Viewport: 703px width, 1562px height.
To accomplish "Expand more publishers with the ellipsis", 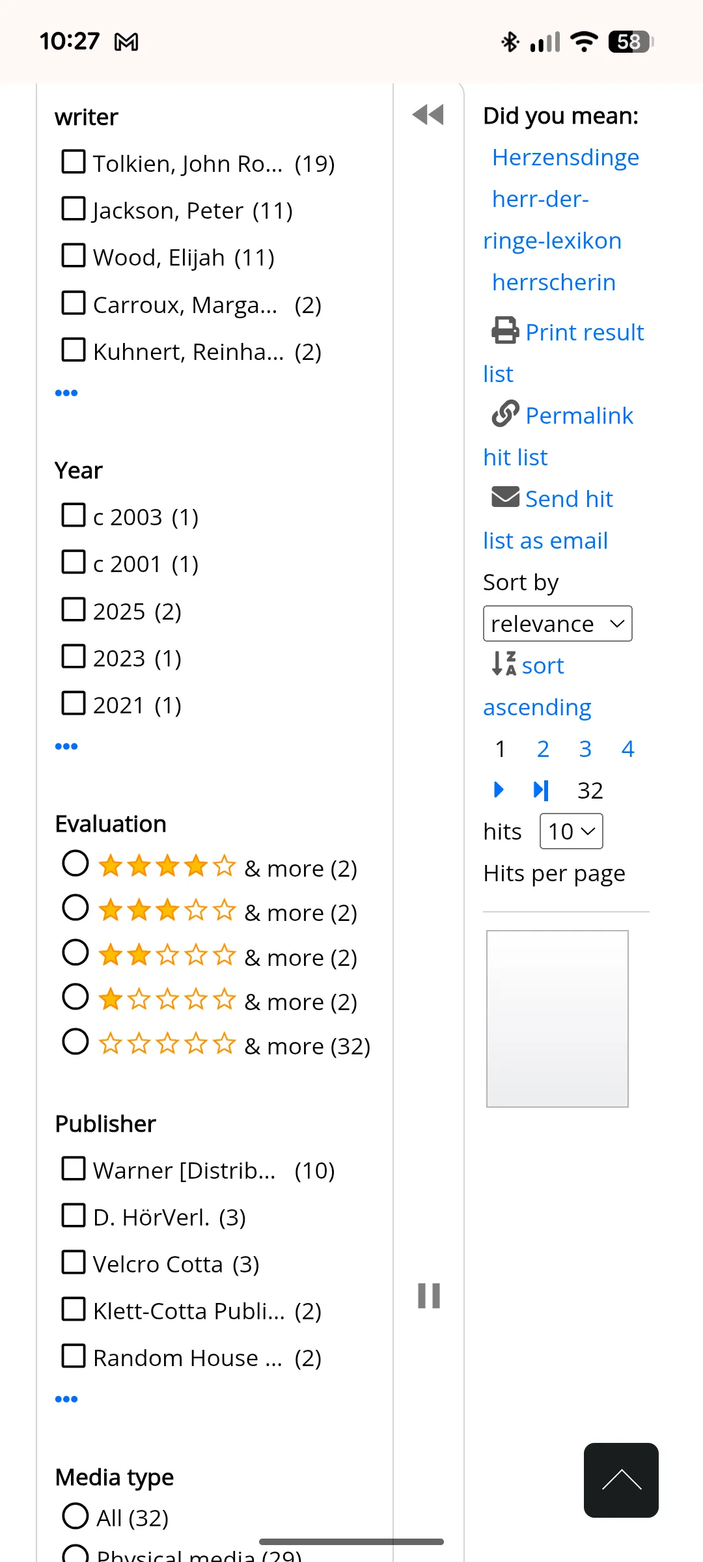I will point(66,1397).
